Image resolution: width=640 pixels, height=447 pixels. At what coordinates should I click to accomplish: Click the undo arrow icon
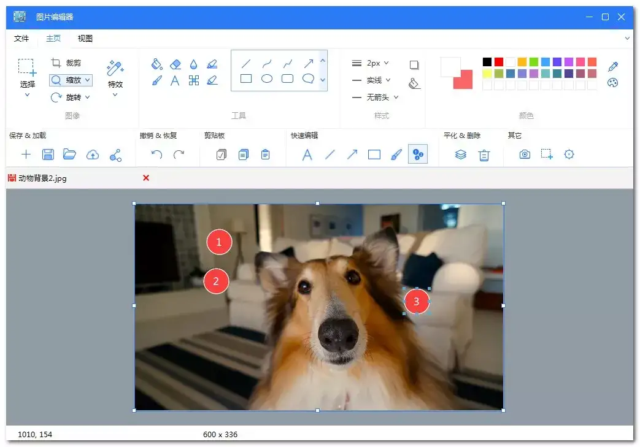[156, 155]
